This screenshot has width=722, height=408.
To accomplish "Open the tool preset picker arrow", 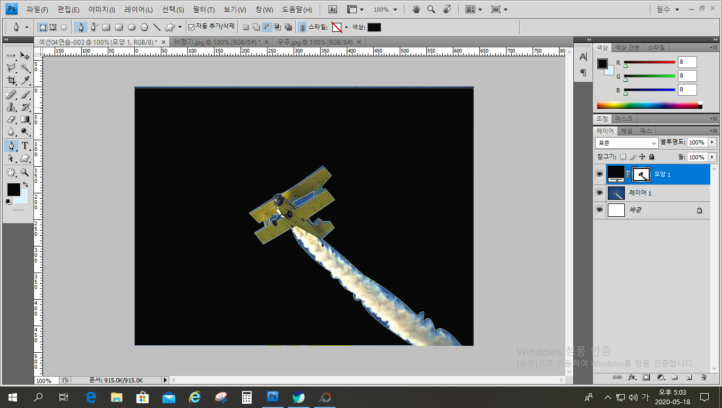I will [27, 27].
